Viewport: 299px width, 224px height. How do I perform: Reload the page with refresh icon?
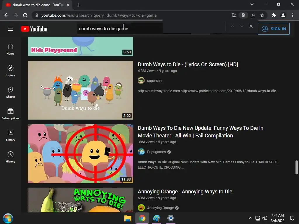pyautogui.click(x=25, y=15)
